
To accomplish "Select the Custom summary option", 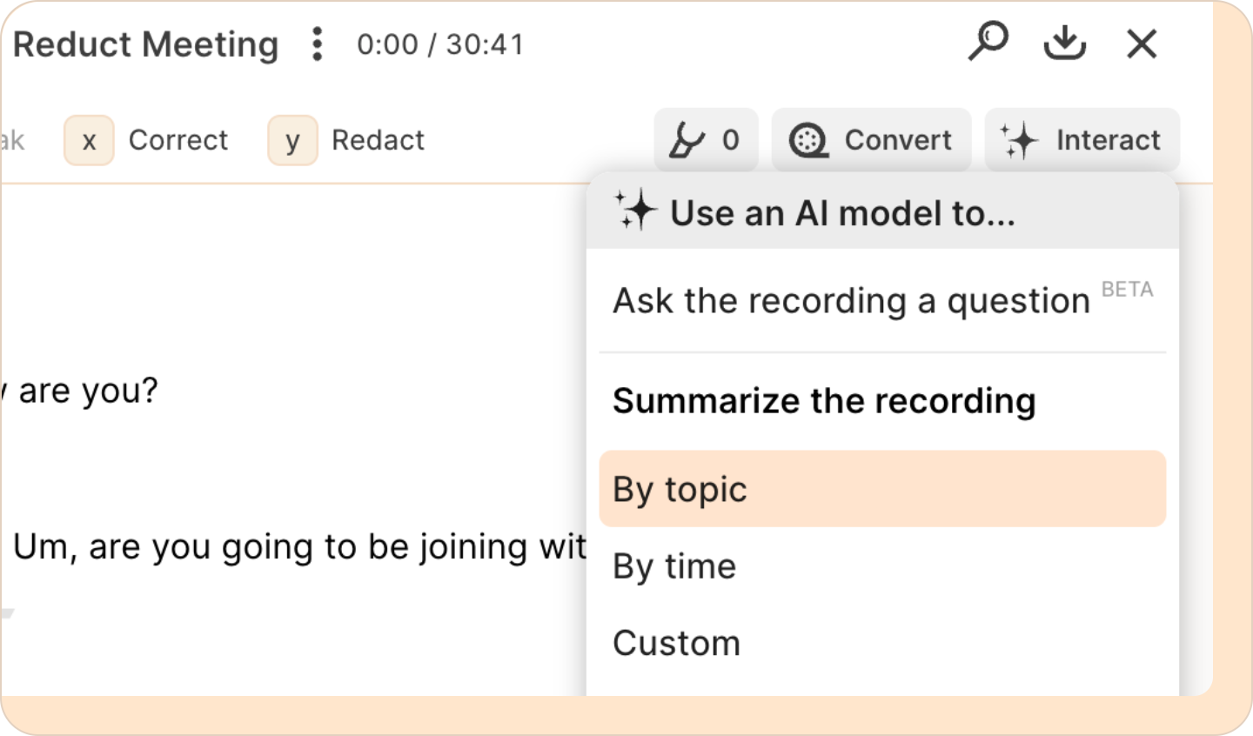I will click(882, 643).
